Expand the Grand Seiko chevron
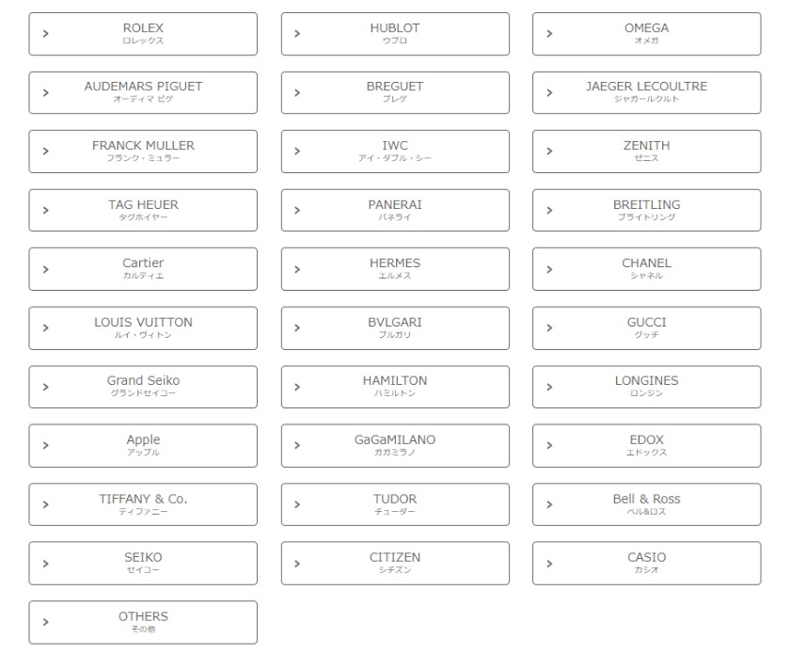The width and height of the screenshot is (790, 654). [46, 387]
